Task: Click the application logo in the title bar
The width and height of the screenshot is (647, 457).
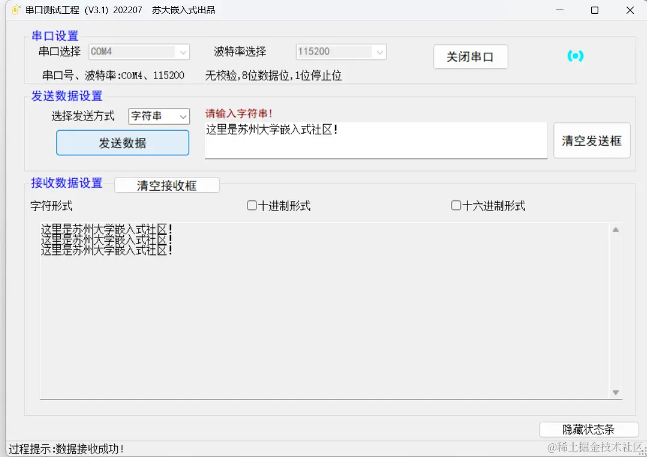Action: point(15,10)
